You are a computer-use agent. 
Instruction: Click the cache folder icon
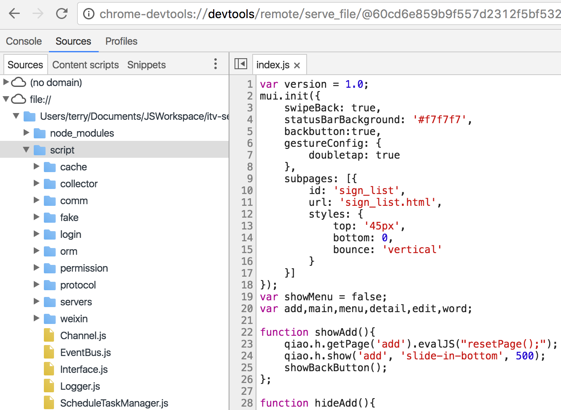50,167
